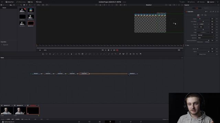Toggle the Nodes panel from the top bar
The height and width of the screenshot is (123, 220).
click(39, 2)
